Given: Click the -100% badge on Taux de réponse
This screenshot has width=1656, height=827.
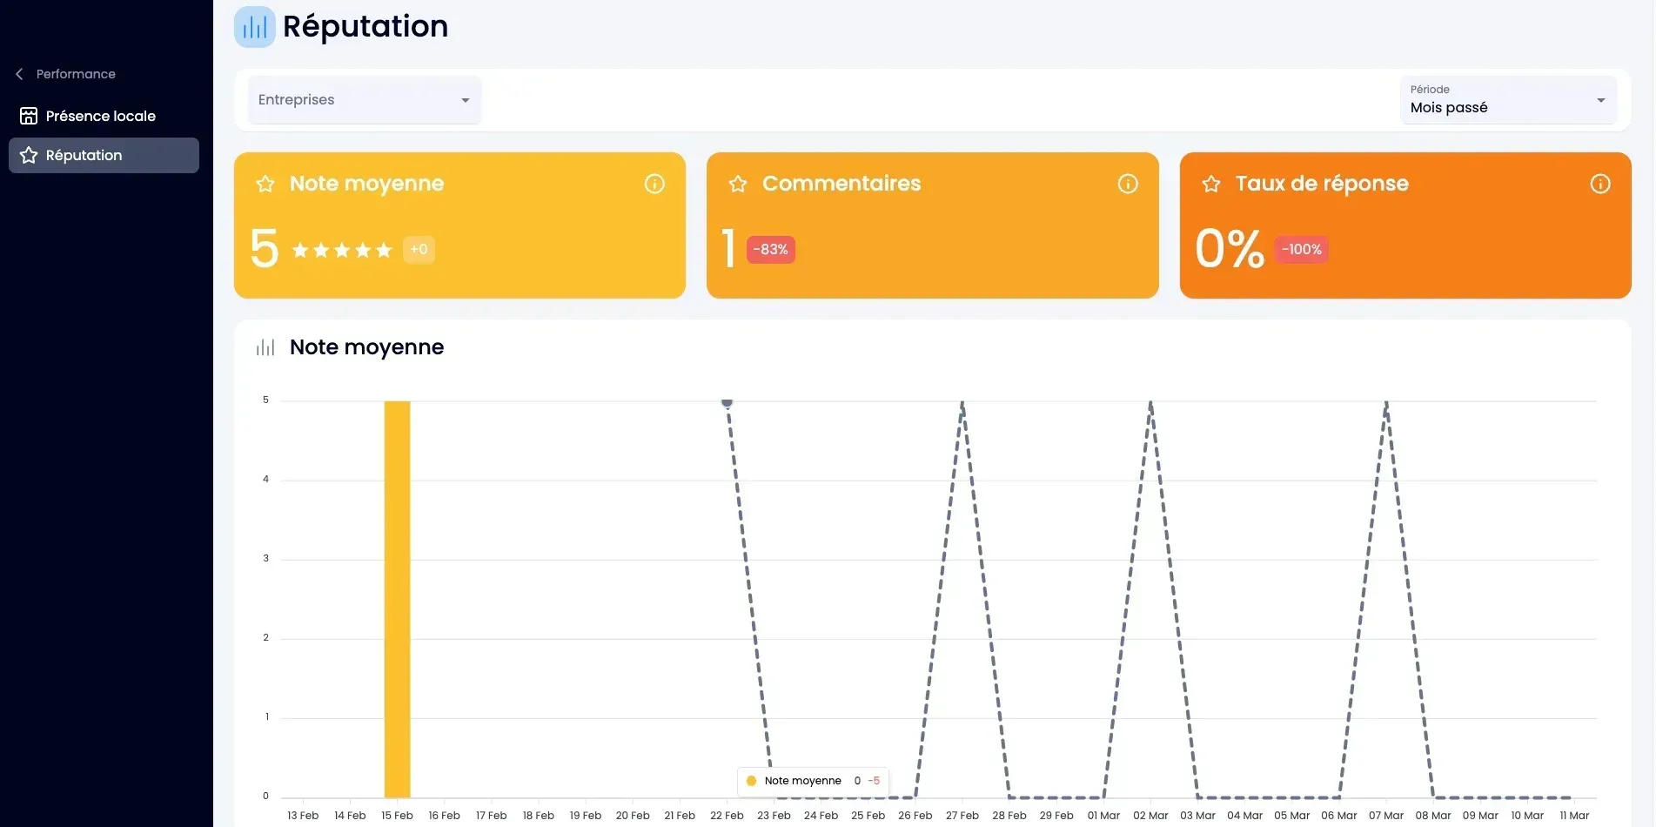Looking at the screenshot, I should coord(1302,250).
